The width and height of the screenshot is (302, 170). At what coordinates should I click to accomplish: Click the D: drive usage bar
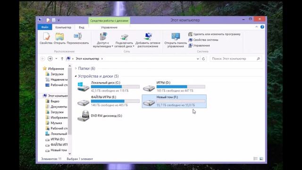pyautogui.click(x=181, y=87)
